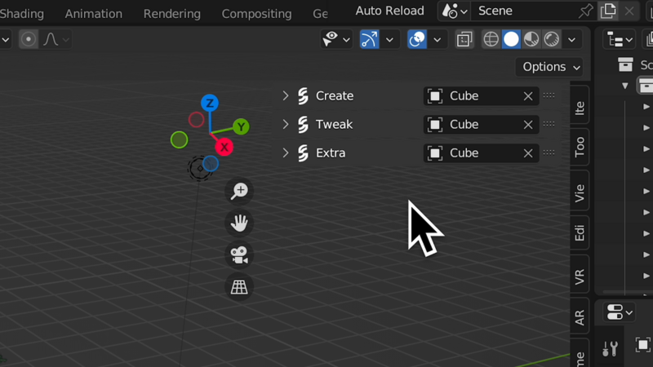
Task: Open the Object properties square icon tab
Action: coord(642,345)
